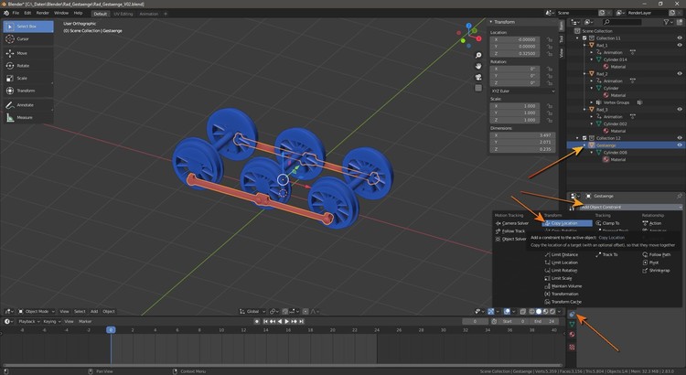Open the object constraints properties tab icon

[572, 314]
